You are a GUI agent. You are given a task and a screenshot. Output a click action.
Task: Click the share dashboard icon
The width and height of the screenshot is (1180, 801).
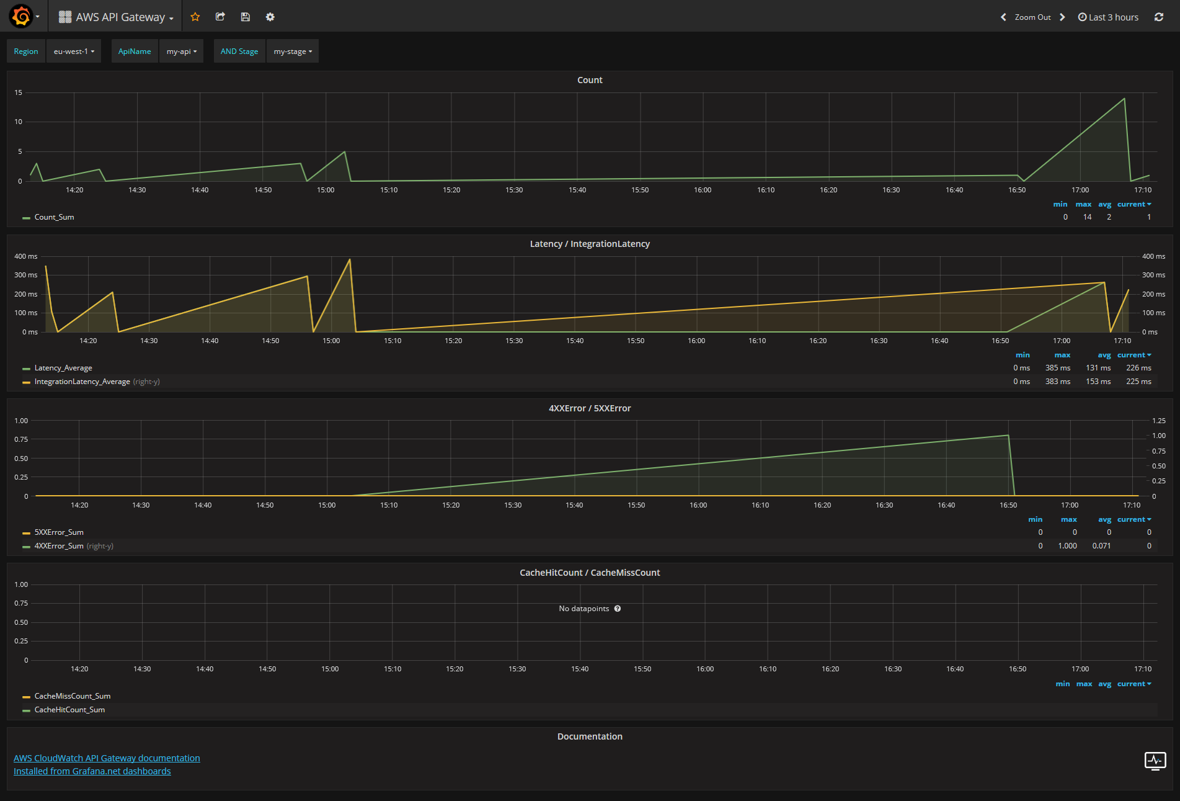[x=220, y=17]
